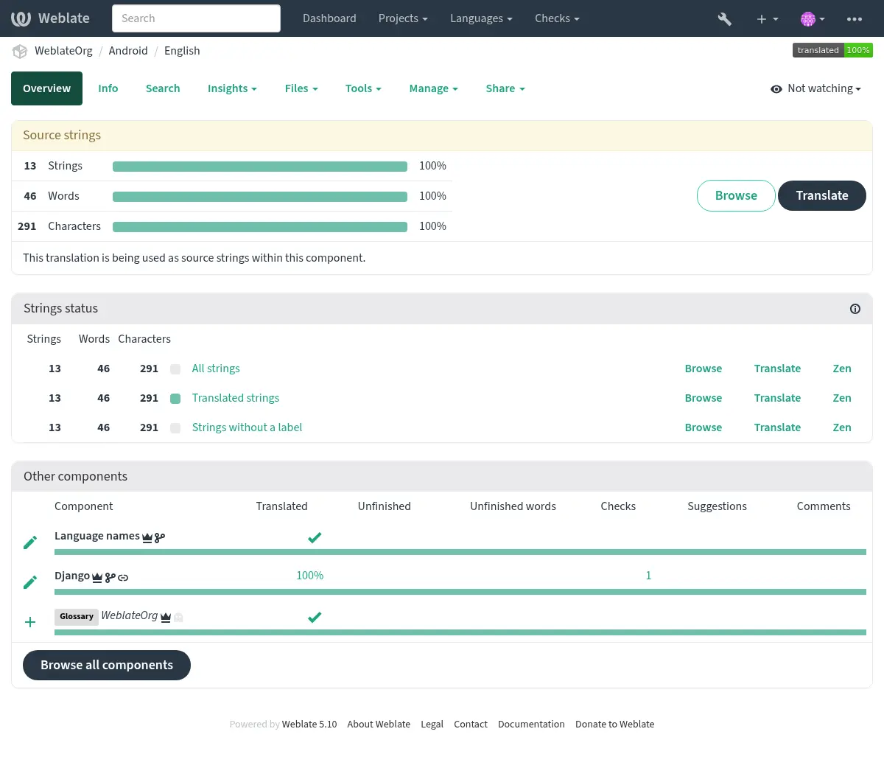
Task: Expand the Files dropdown
Action: click(301, 88)
